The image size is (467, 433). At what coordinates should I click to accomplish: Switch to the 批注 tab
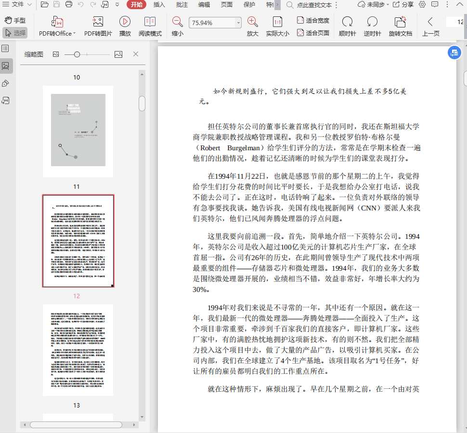pos(182,4)
